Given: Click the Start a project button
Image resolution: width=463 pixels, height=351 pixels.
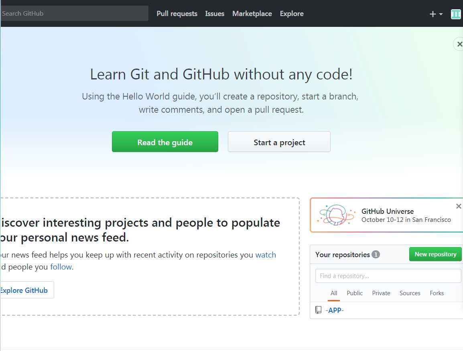Looking at the screenshot, I should click(x=279, y=142).
